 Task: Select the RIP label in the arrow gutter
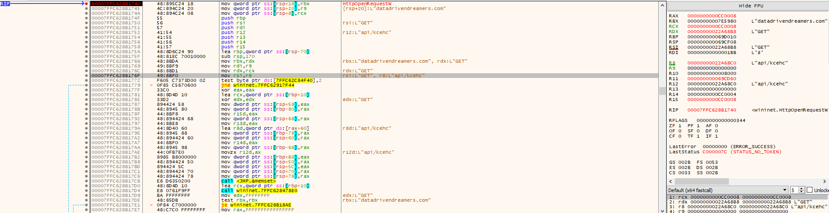coord(5,3)
